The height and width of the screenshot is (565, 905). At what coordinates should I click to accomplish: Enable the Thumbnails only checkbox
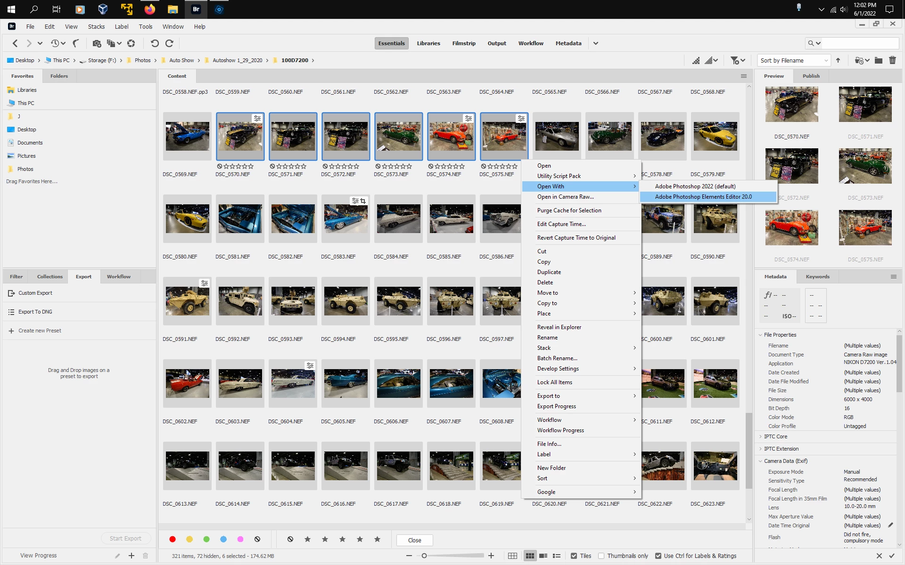pyautogui.click(x=601, y=556)
